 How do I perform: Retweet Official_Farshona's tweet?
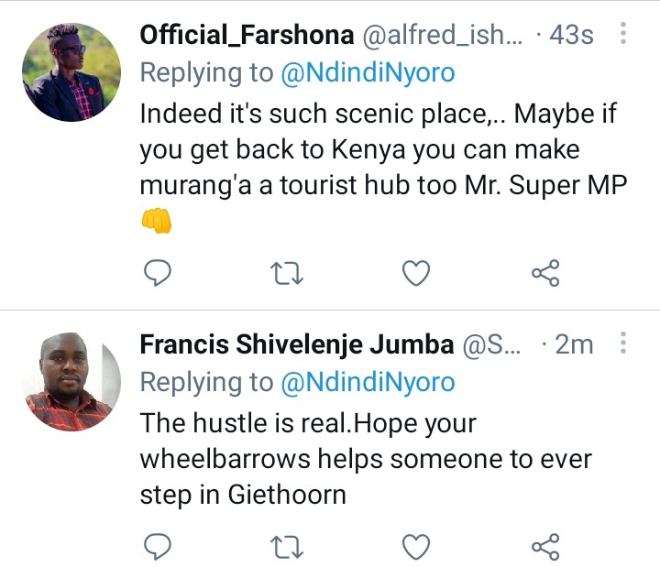(286, 273)
